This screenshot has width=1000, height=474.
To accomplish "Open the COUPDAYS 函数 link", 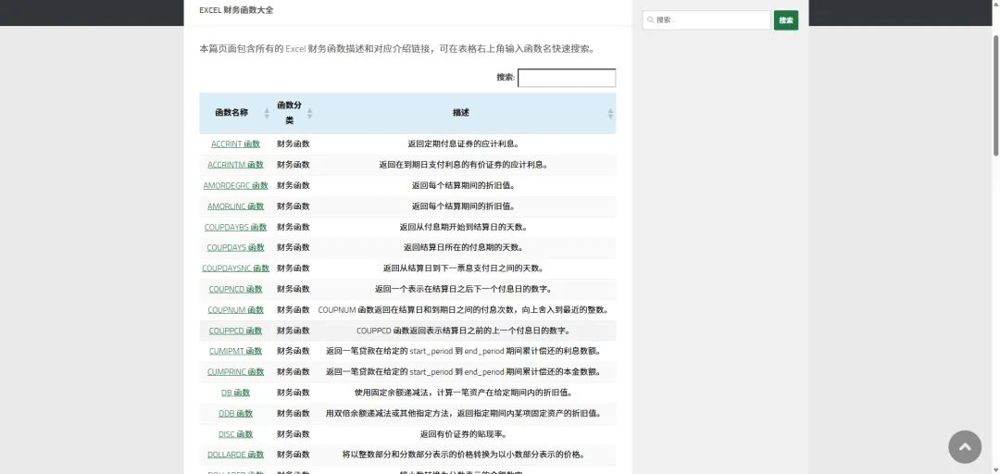I will 235,247.
